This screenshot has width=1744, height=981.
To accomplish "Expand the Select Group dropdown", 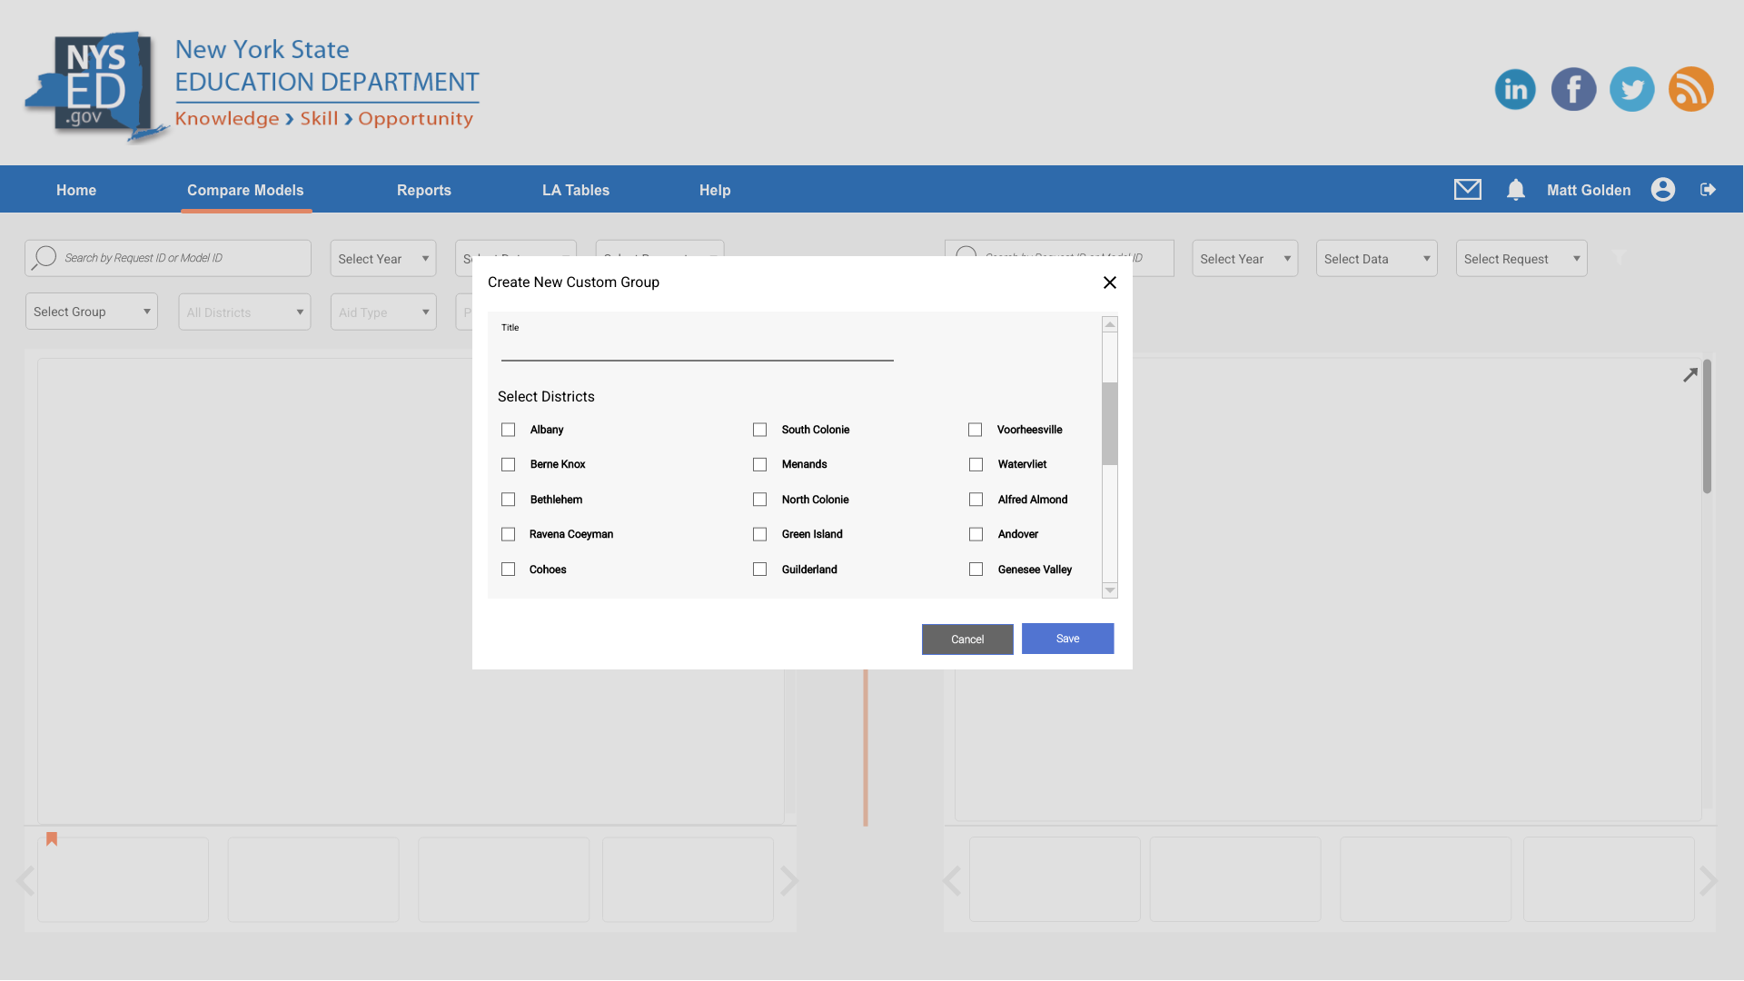I will 92,312.
